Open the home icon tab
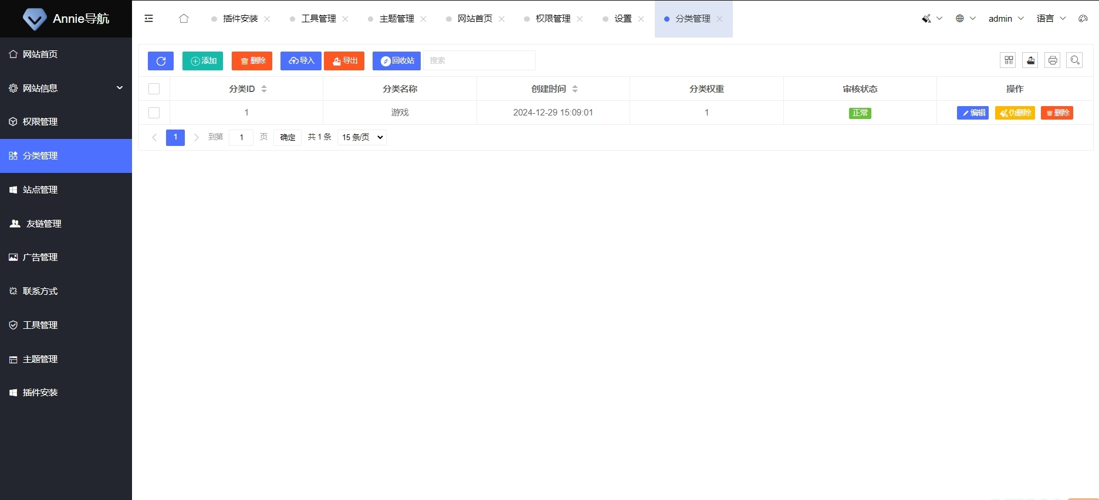 pyautogui.click(x=184, y=19)
